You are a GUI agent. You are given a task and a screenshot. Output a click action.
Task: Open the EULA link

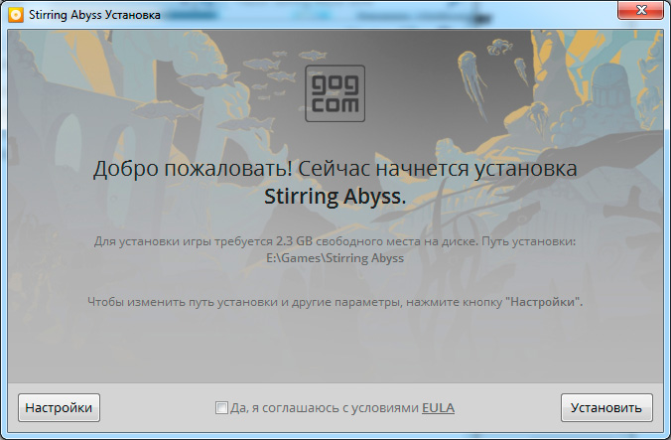pos(438,408)
